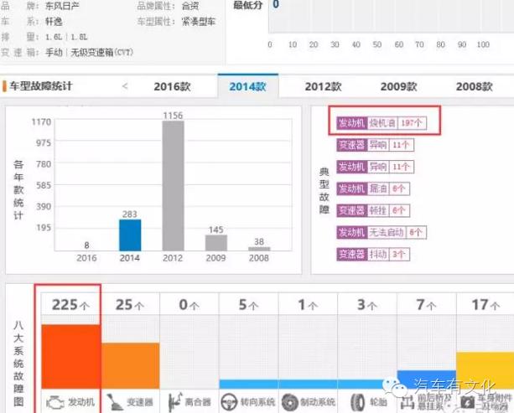Click the blue 2014 bar showing 283

click(129, 235)
